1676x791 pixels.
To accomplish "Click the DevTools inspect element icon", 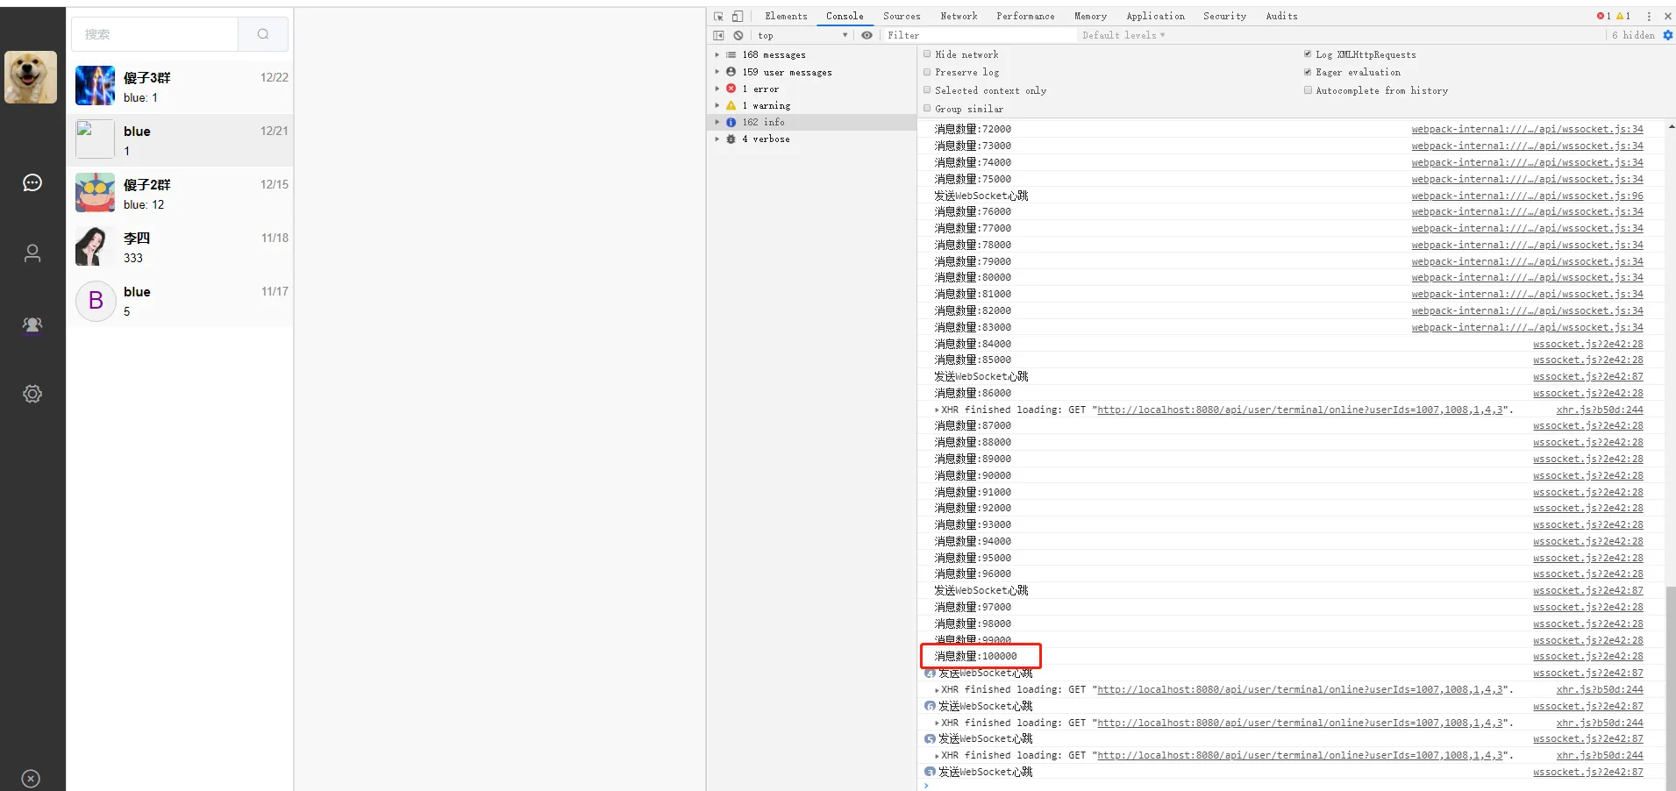I will click(718, 16).
